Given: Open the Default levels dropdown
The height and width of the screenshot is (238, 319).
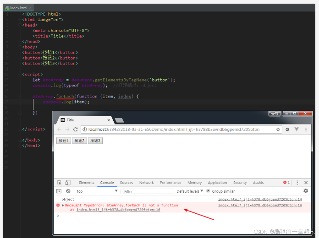Looking at the screenshot, I should pyautogui.click(x=190, y=191).
